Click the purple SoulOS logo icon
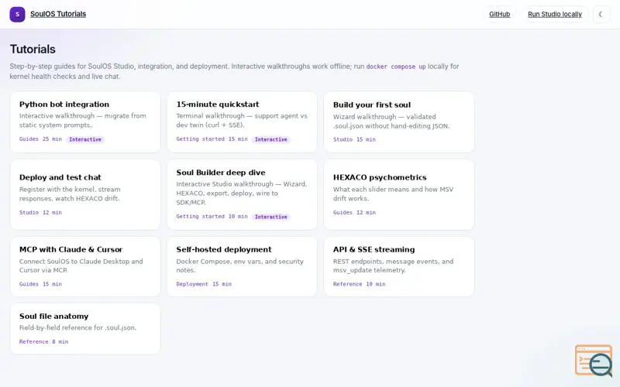The image size is (620, 387). tap(17, 14)
